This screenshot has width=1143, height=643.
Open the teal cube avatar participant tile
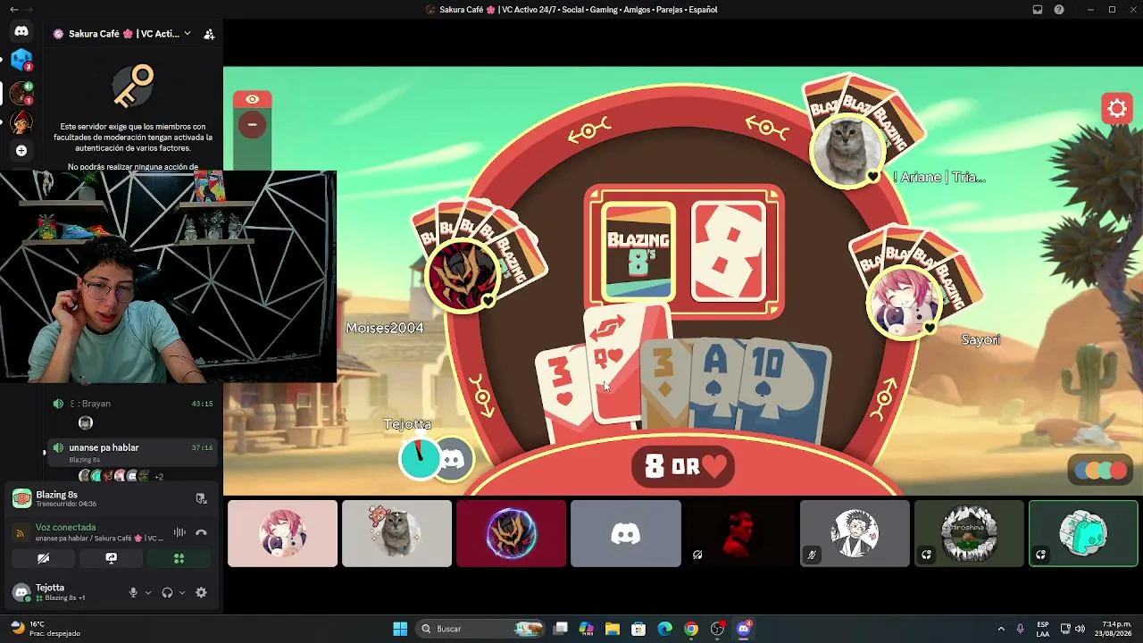point(1083,533)
